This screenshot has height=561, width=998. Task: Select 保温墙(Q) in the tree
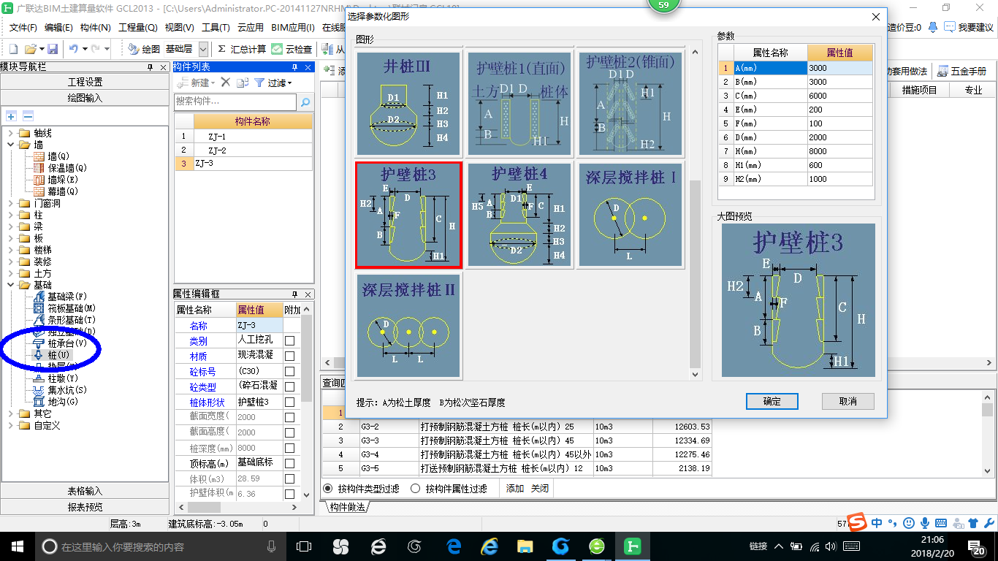(67, 168)
